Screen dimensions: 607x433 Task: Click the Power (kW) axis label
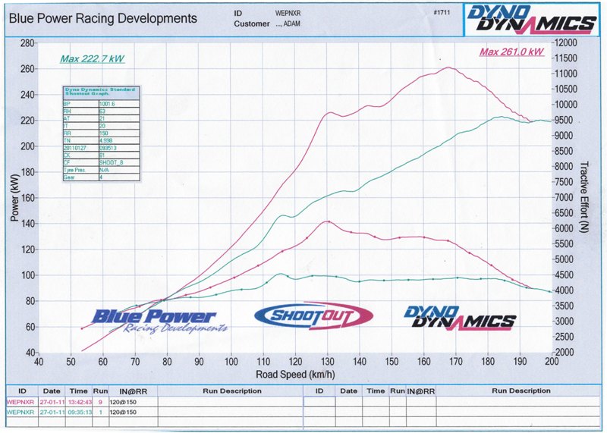[14, 198]
